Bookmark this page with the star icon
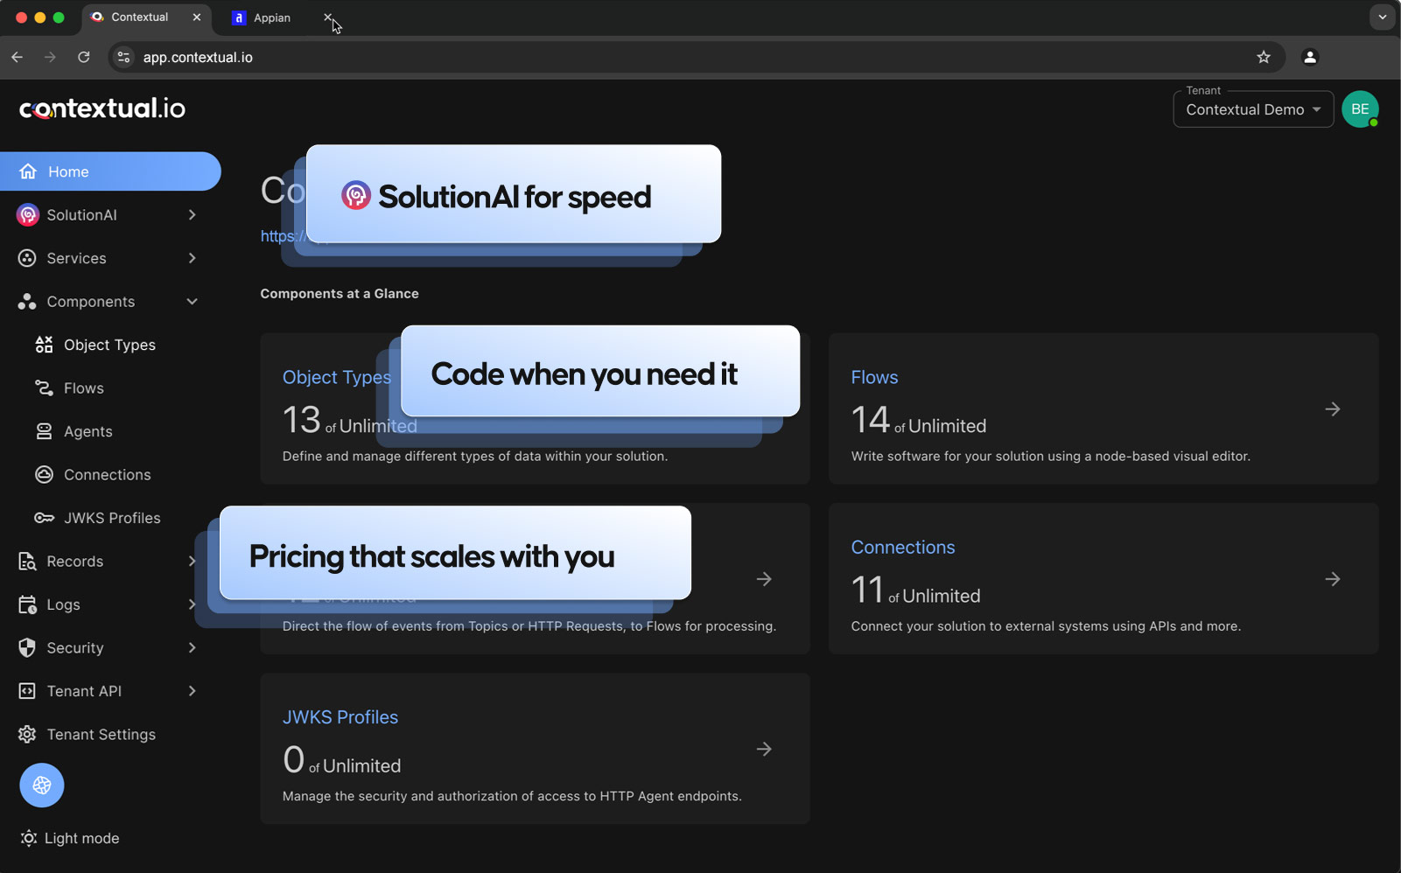The height and width of the screenshot is (873, 1401). pyautogui.click(x=1264, y=57)
